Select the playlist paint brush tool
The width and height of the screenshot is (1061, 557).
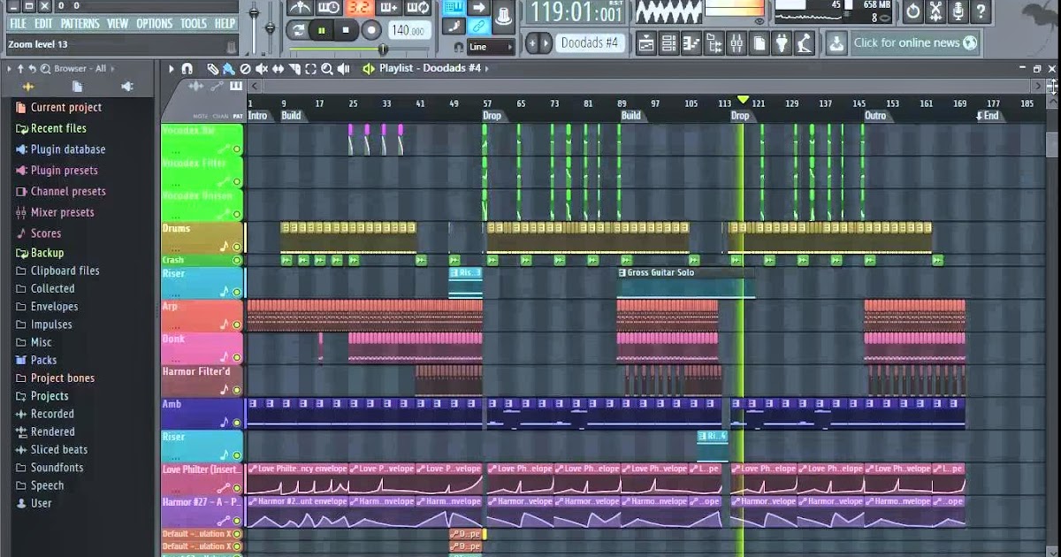pos(229,68)
